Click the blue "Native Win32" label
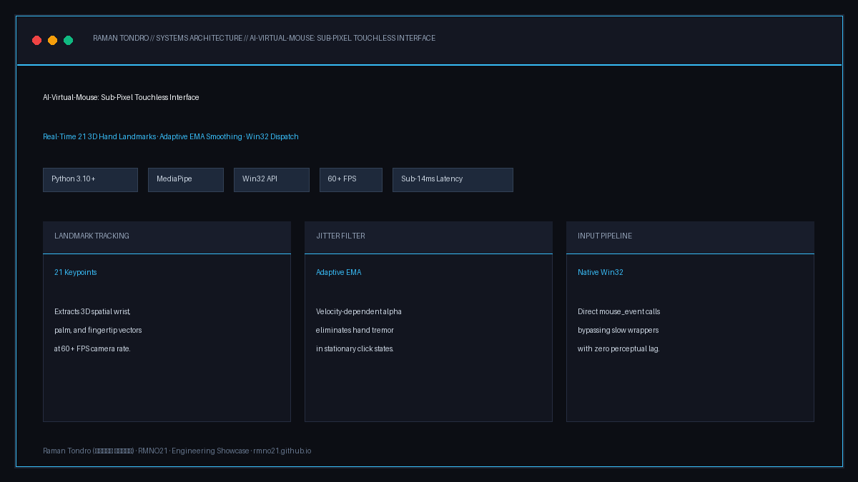Screen dimensions: 858x482 pos(601,273)
